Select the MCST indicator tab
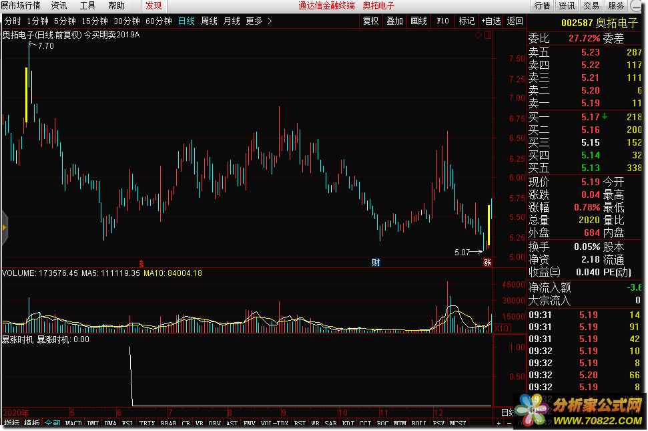The image size is (648, 431). click(x=457, y=424)
